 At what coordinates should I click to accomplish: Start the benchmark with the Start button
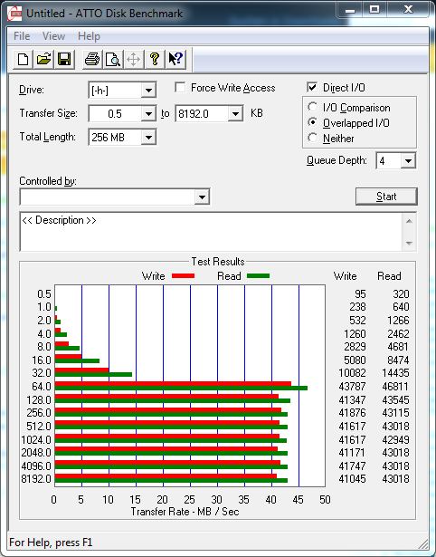pos(386,197)
